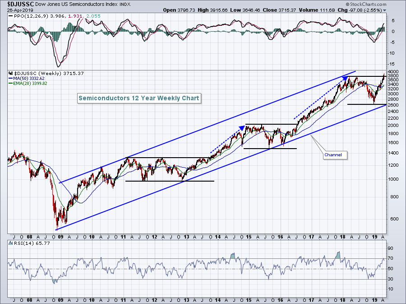Click the 11 year label under the RSI panel
This screenshot has width=406, height=304.
pos(123,300)
